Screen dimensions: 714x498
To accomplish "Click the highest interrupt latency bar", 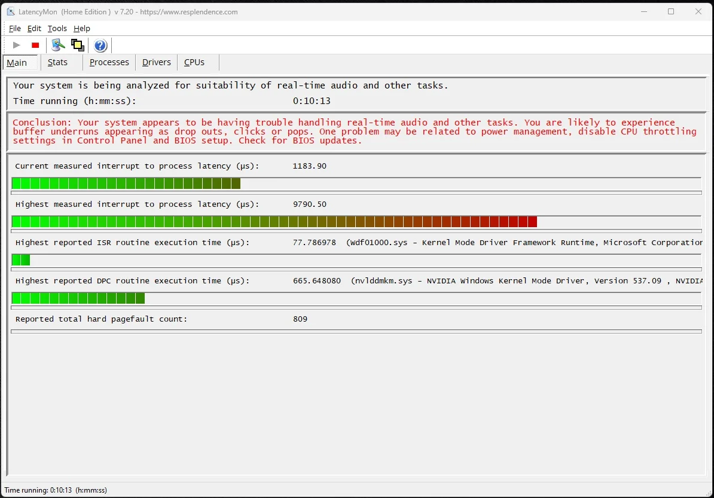I will click(x=356, y=222).
